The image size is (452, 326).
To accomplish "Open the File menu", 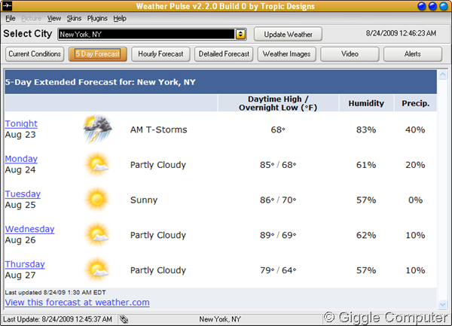I will (x=11, y=17).
